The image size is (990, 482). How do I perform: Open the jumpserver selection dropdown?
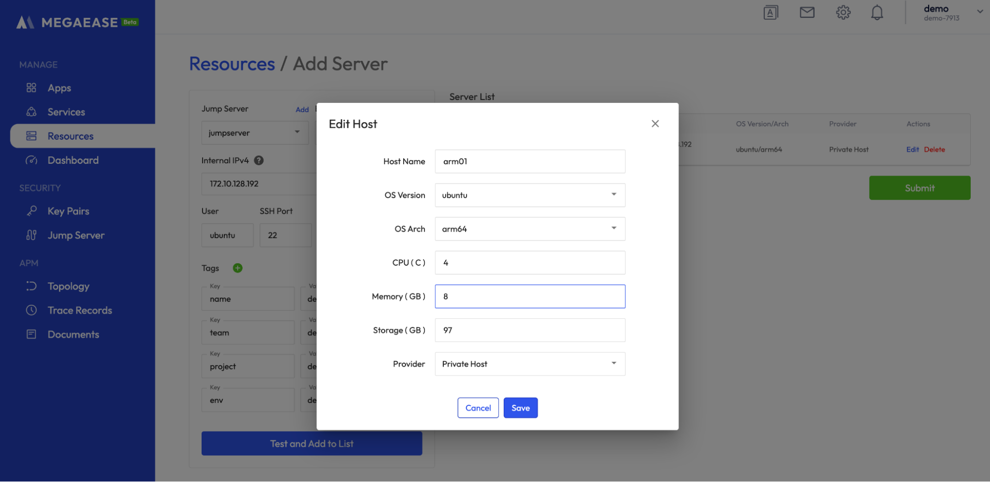point(255,133)
